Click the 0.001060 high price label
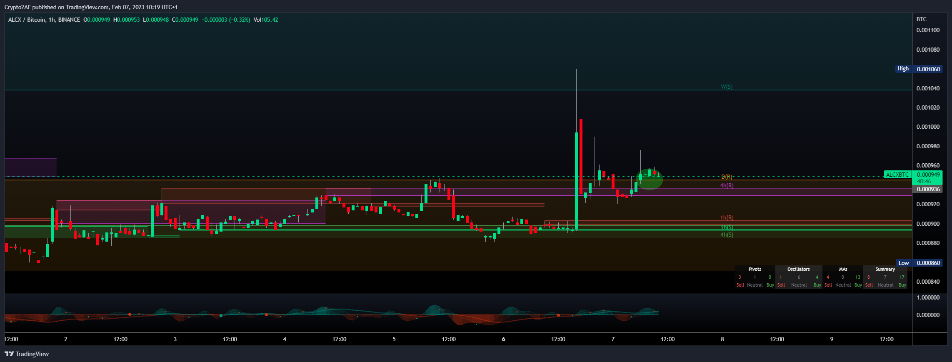The height and width of the screenshot is (362, 952). (928, 69)
